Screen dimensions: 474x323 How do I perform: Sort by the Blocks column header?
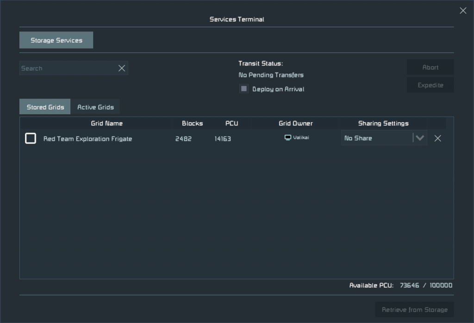[x=192, y=124]
